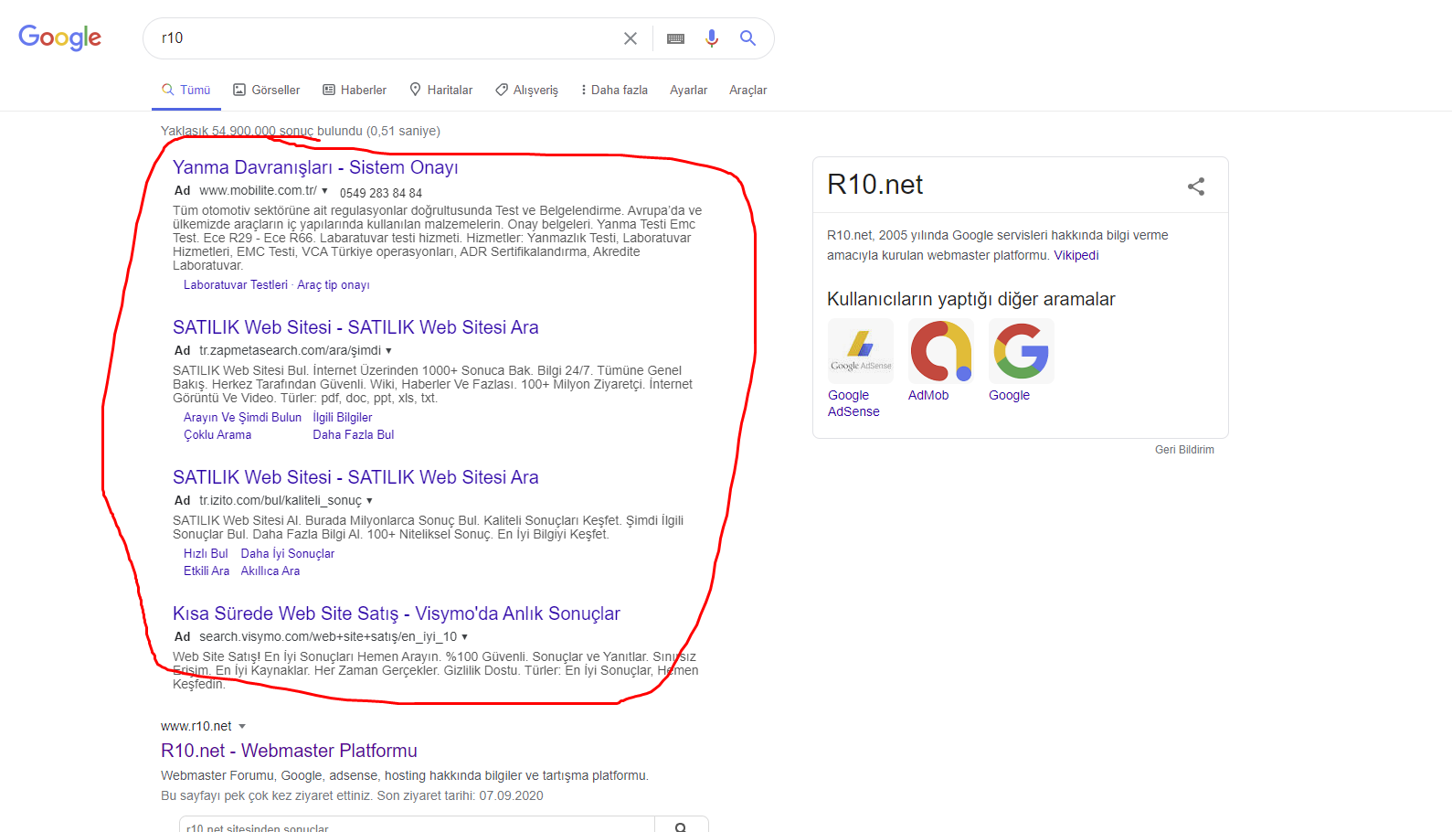Viewport: 1452px width, 832px height.
Task: Send feedback via Geri Bildirim
Action: tap(1184, 450)
